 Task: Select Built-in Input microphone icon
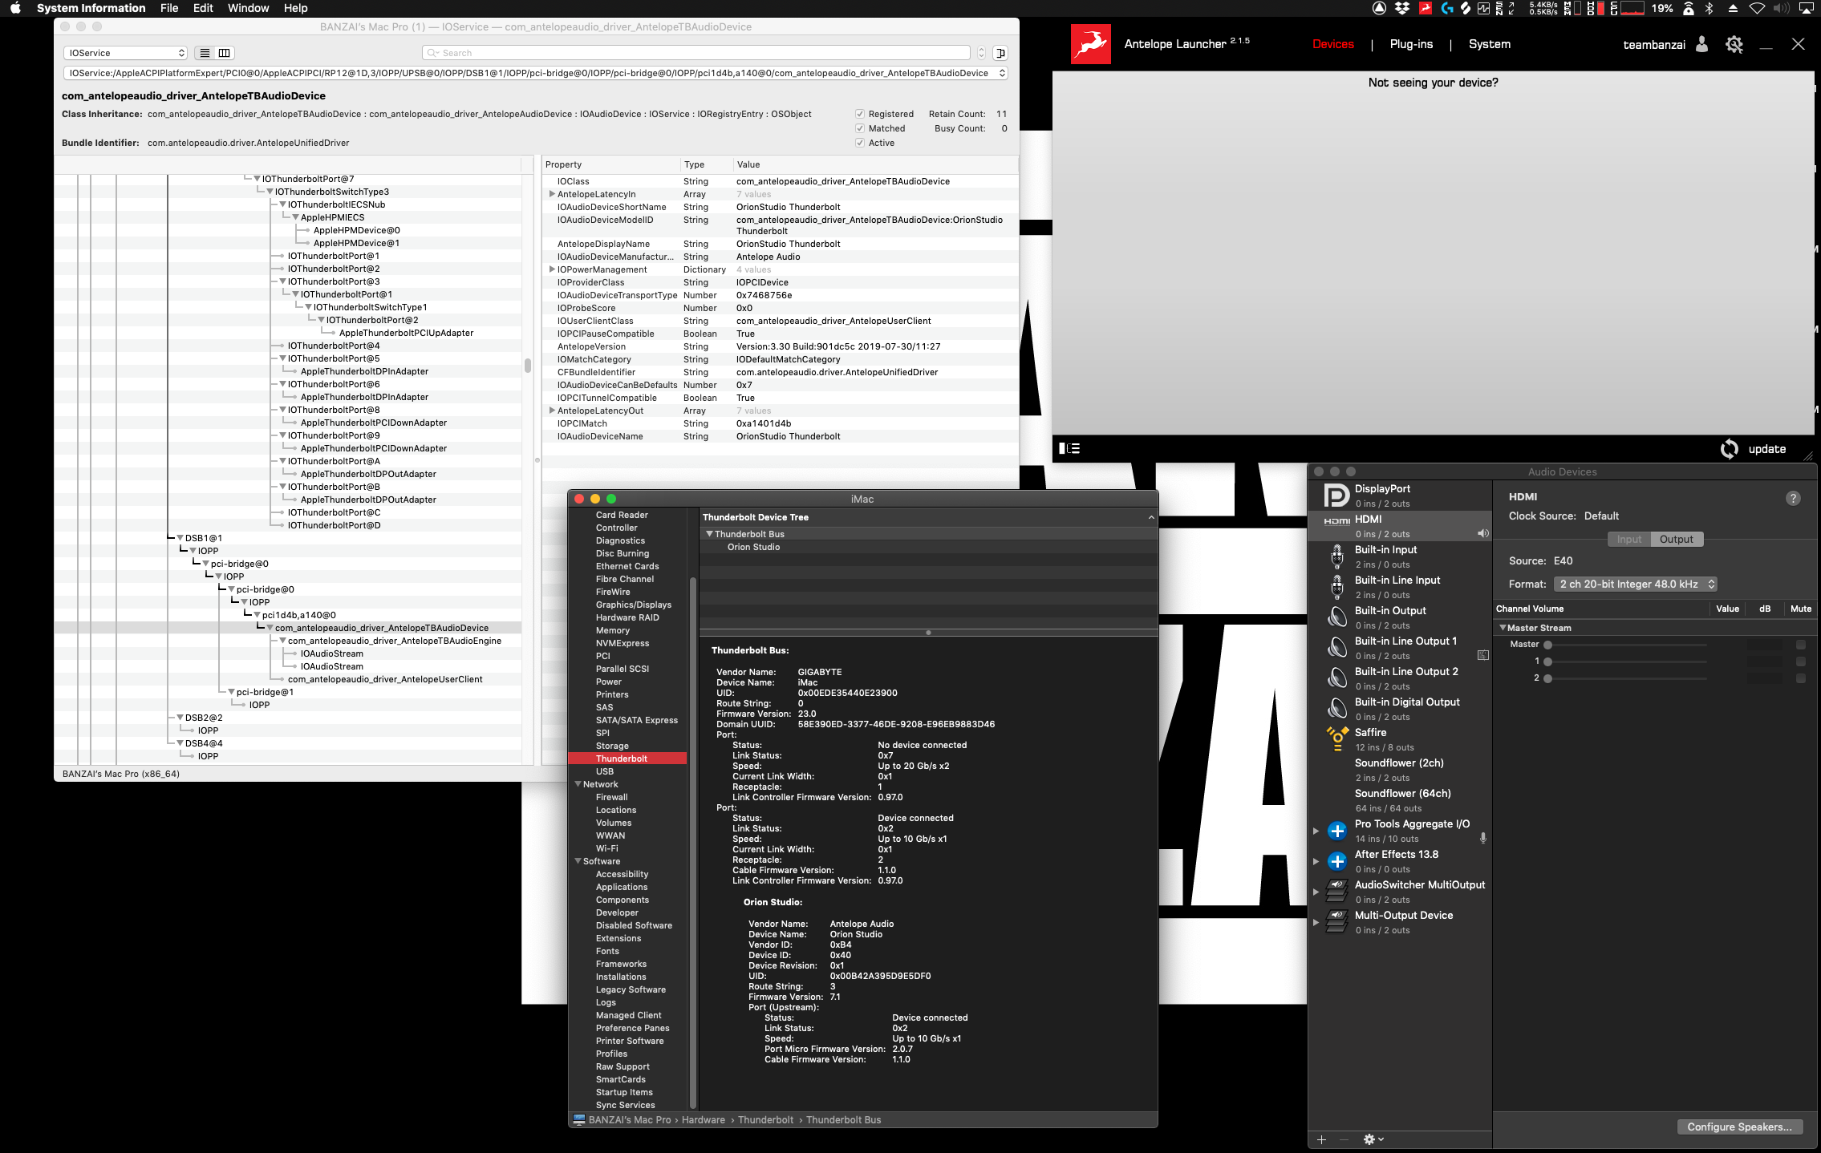point(1336,556)
